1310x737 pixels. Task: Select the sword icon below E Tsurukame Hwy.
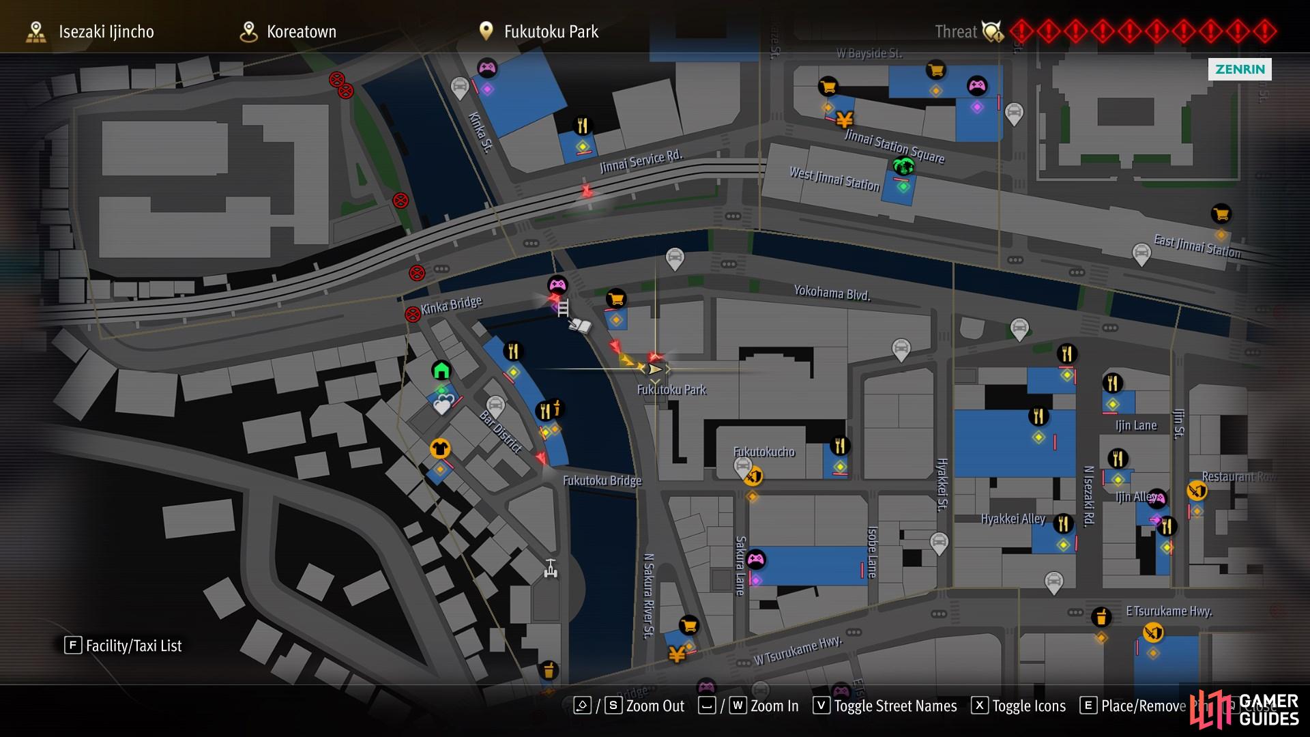point(1153,632)
